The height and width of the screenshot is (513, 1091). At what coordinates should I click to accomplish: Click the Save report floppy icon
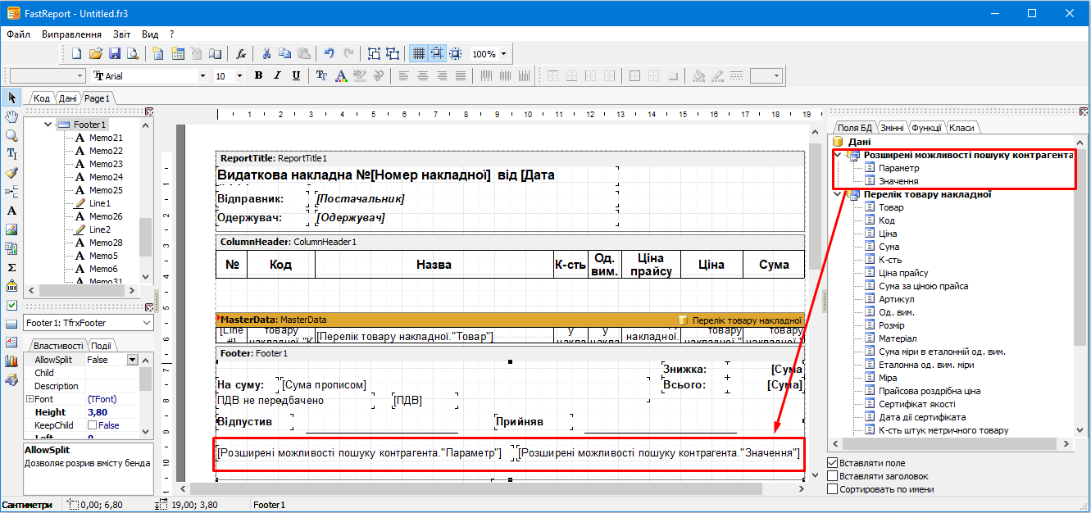click(x=115, y=54)
